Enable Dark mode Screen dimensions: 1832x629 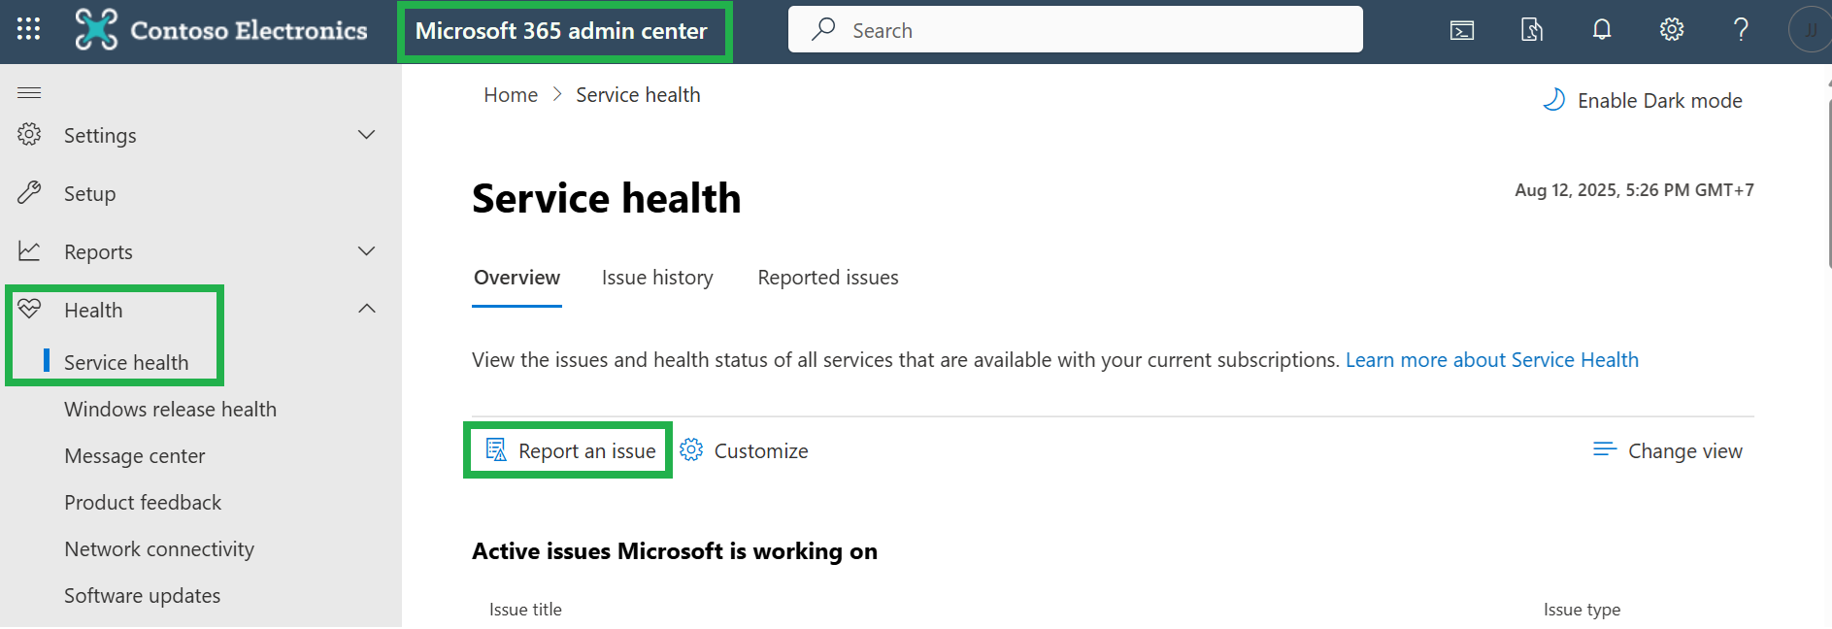pyautogui.click(x=1643, y=101)
